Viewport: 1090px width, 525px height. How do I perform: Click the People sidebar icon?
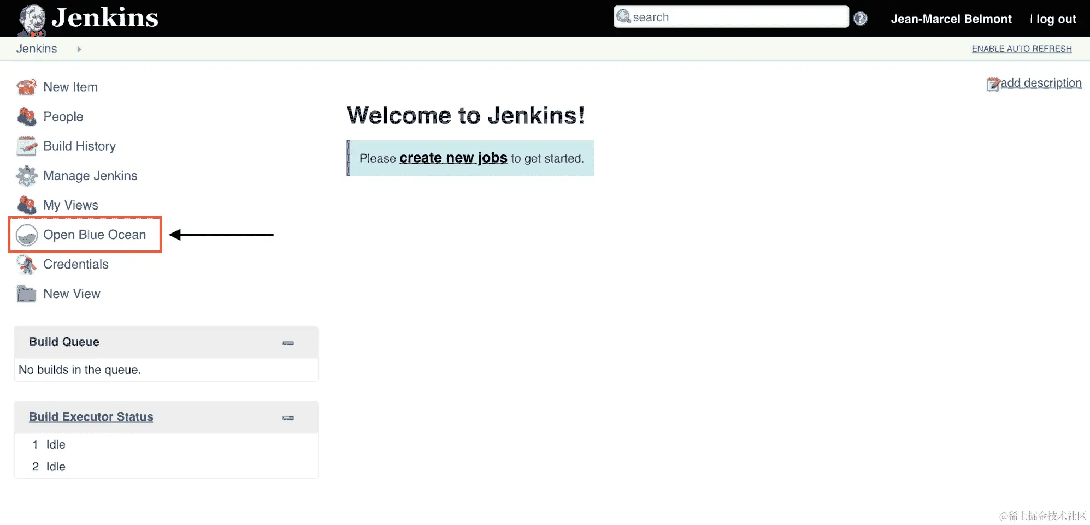click(x=26, y=116)
